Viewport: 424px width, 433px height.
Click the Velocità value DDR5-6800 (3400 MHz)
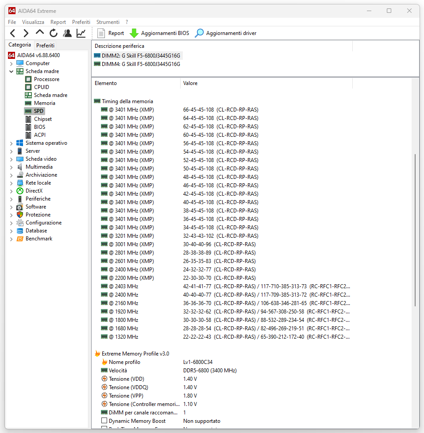210,371
